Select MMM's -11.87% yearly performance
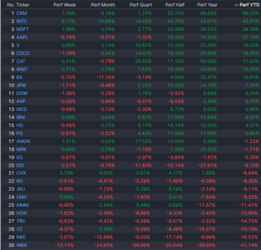Screen dimensions: 261x250 tap(206, 205)
